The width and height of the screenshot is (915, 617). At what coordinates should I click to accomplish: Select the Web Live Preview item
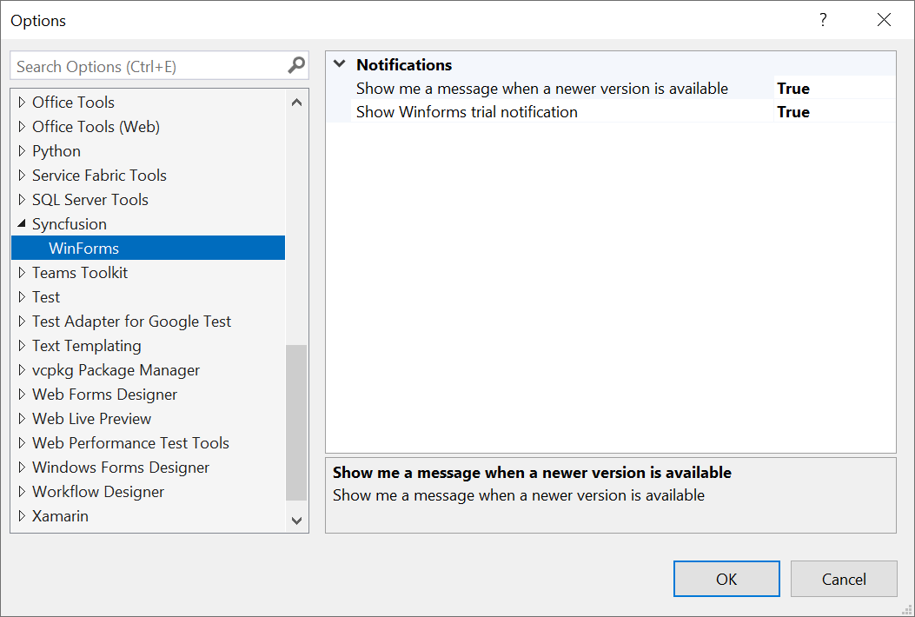[x=91, y=419]
